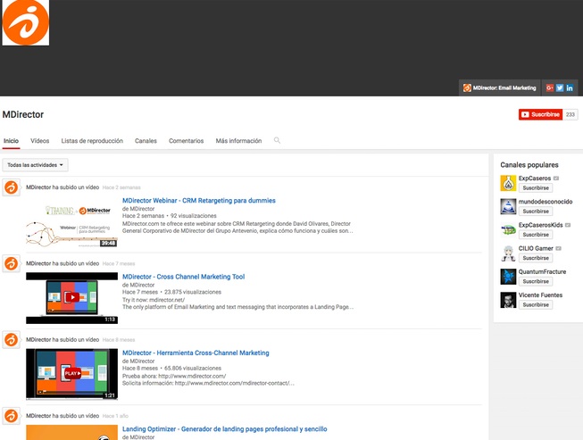Open the CILIO Gamer channel icon
The width and height of the screenshot is (583, 440).
coord(508,253)
